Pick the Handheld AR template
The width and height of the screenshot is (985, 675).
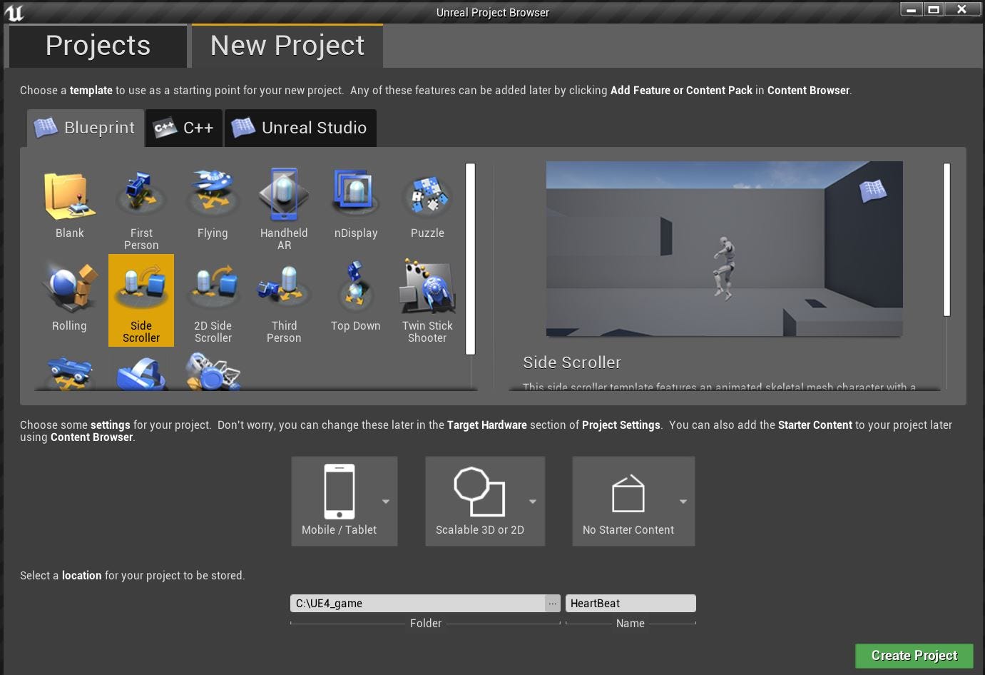(283, 203)
